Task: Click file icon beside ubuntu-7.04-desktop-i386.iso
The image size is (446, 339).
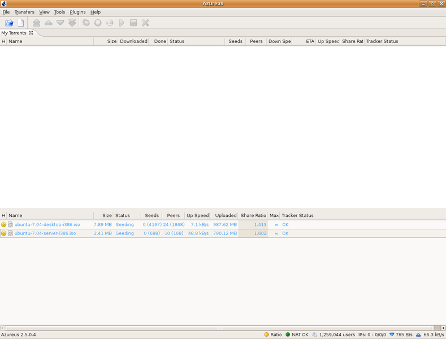Action: [x=10, y=224]
